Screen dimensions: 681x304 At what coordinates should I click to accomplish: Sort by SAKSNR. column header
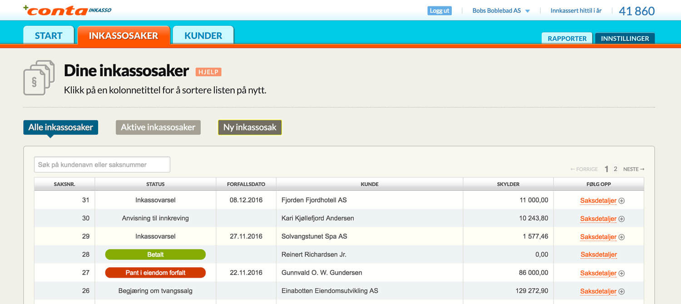[64, 184]
